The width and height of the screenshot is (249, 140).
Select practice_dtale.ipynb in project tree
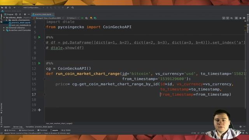pos(19,23)
